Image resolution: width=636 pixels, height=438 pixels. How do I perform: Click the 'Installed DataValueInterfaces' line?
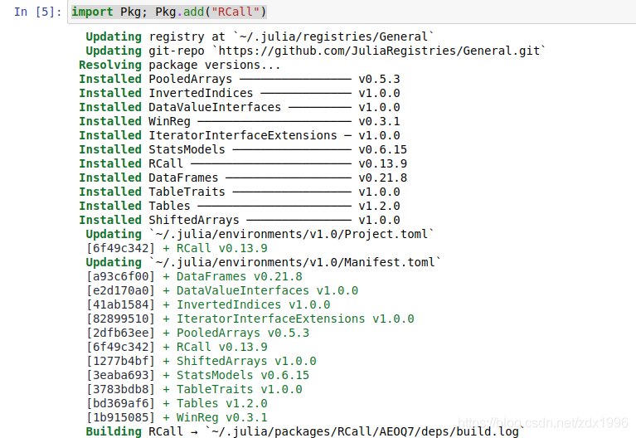pyautogui.click(x=240, y=108)
